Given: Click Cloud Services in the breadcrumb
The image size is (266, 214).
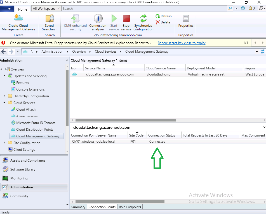Looking at the screenshot, I should coord(105,52).
